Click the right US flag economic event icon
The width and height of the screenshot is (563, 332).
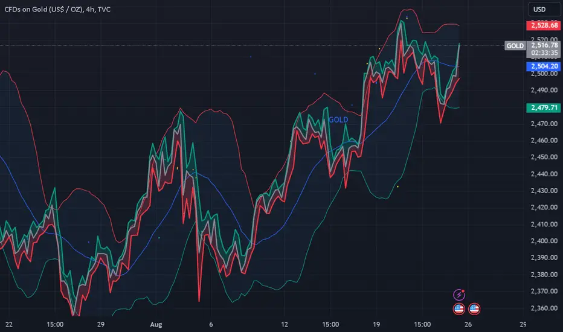pos(474,308)
